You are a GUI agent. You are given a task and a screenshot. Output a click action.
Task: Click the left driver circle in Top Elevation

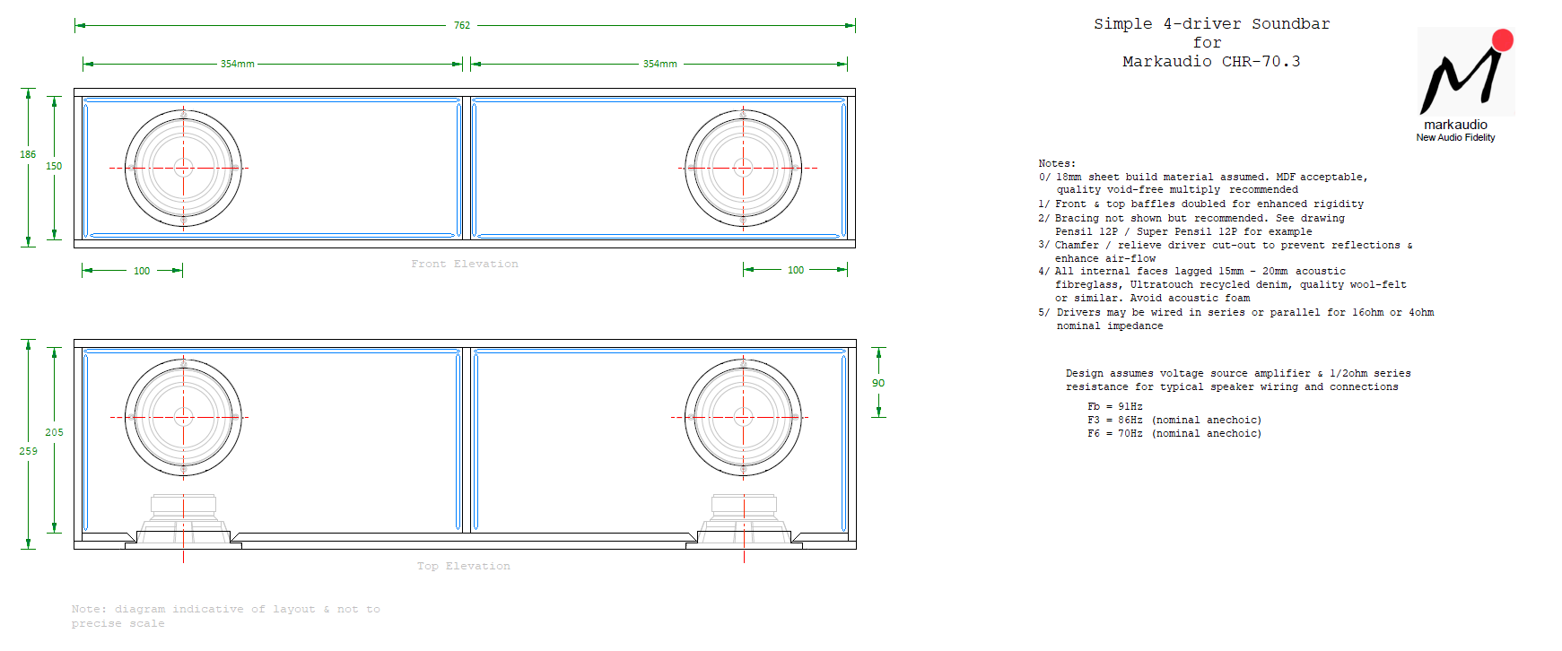(x=183, y=417)
